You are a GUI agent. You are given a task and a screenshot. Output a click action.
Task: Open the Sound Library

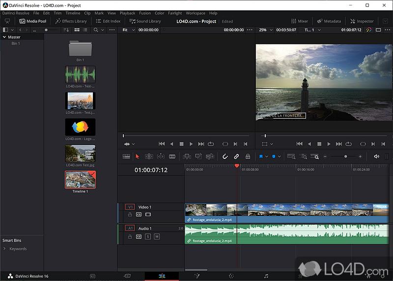[145, 21]
